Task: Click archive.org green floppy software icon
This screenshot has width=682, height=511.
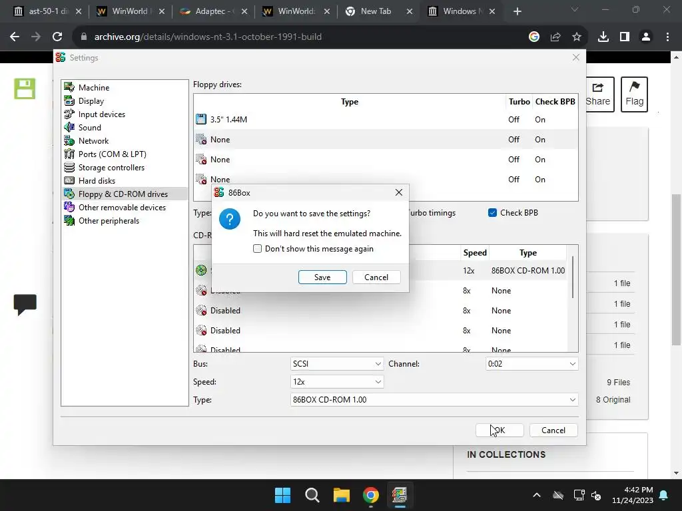Action: (x=25, y=88)
